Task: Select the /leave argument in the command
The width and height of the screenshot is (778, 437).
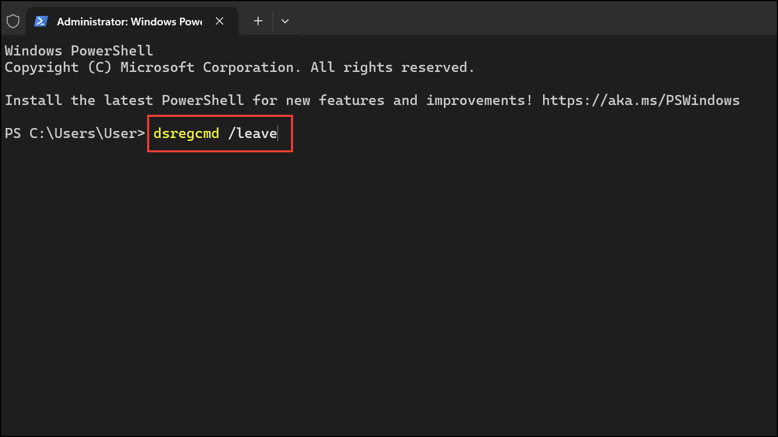Action: [x=253, y=133]
